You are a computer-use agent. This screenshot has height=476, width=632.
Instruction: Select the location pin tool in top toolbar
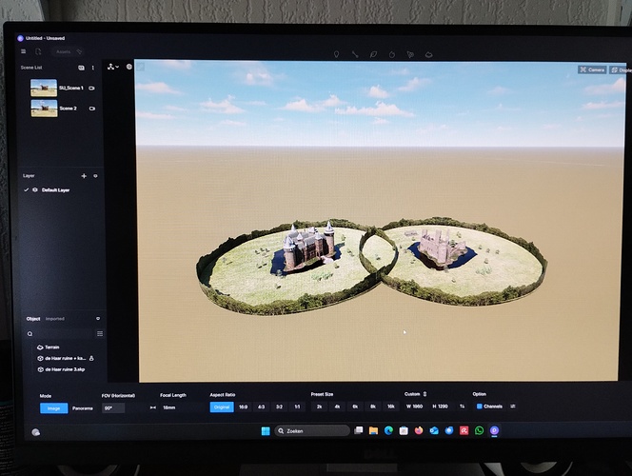336,54
